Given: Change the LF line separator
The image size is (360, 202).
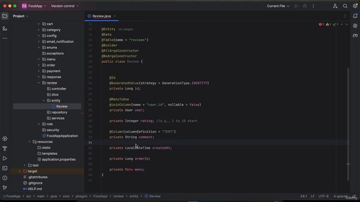Looking at the screenshot, I should point(313,196).
